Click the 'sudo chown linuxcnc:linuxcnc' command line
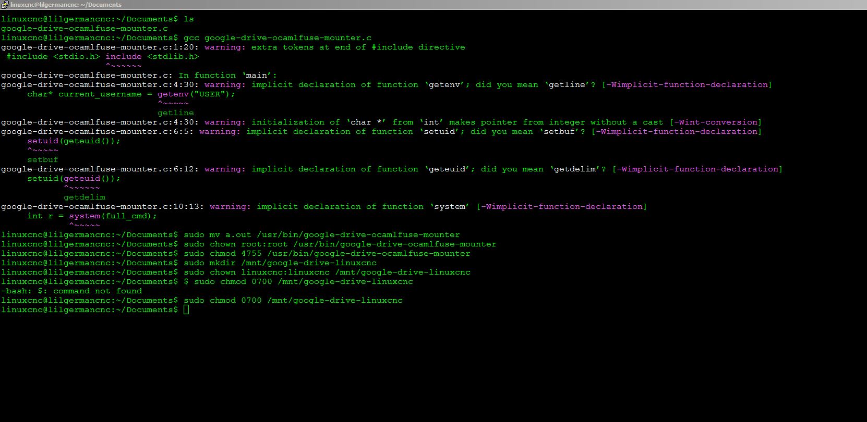 [327, 272]
